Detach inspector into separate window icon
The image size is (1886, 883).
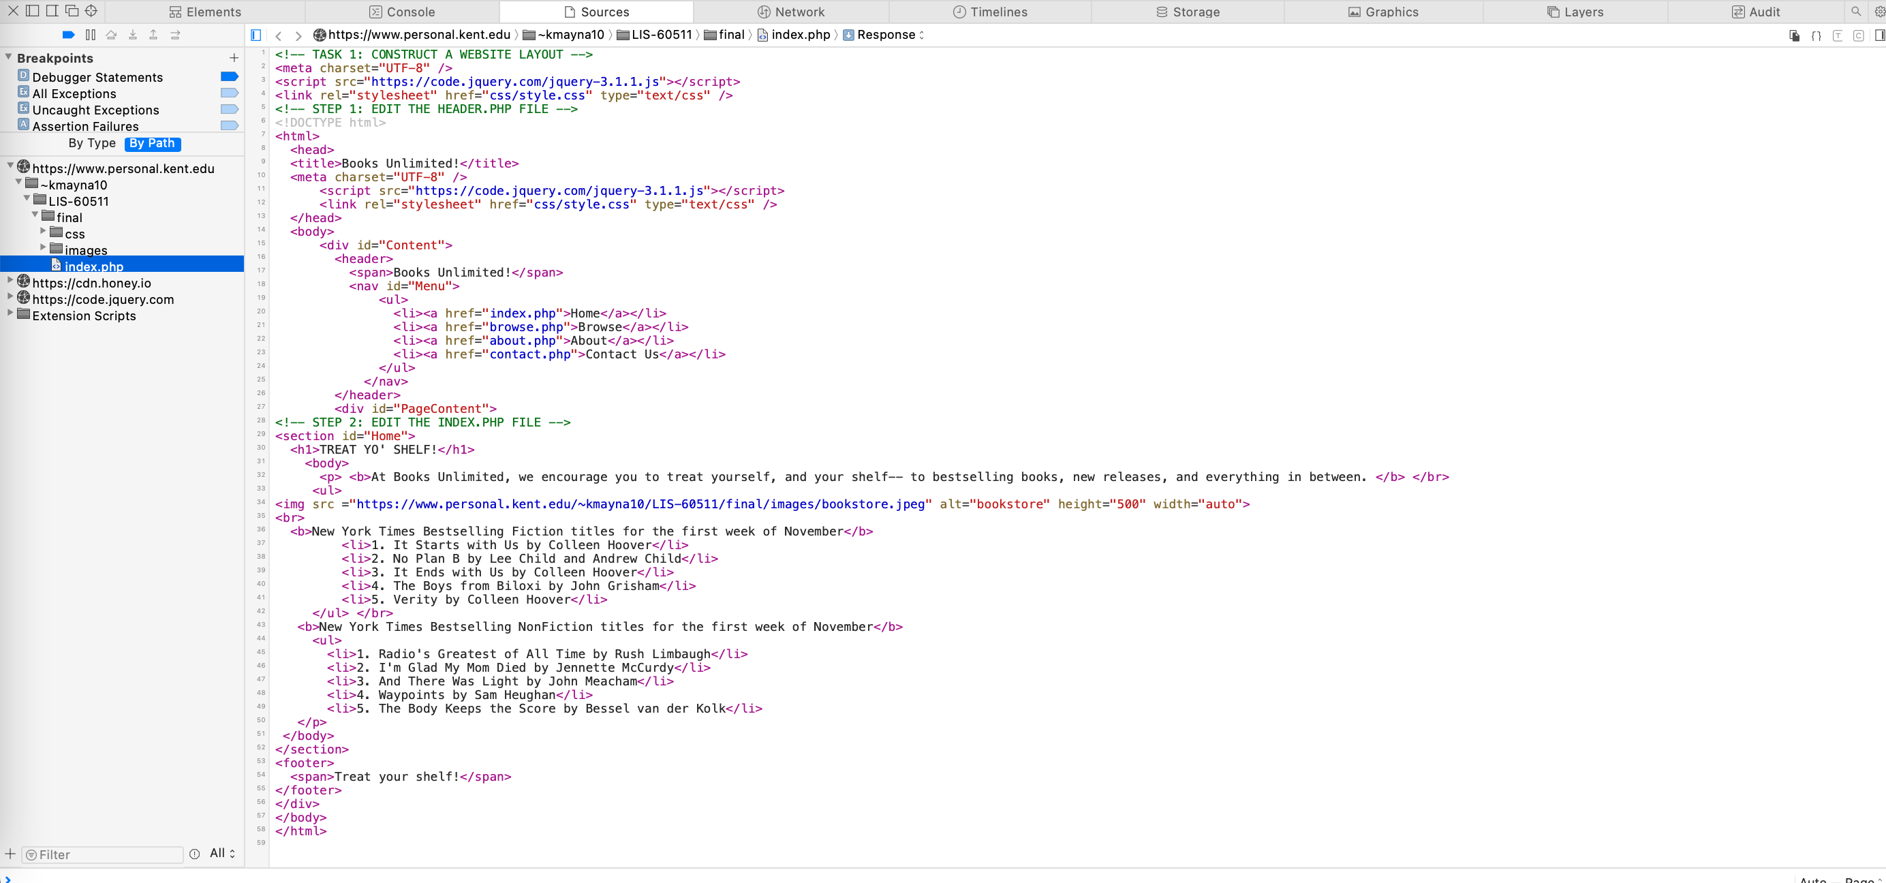72,11
